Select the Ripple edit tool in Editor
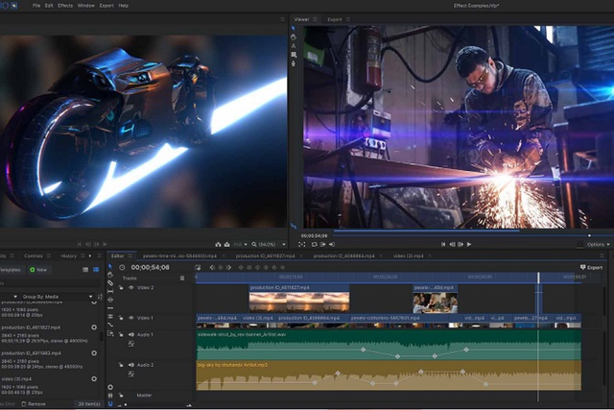 pyautogui.click(x=110, y=308)
